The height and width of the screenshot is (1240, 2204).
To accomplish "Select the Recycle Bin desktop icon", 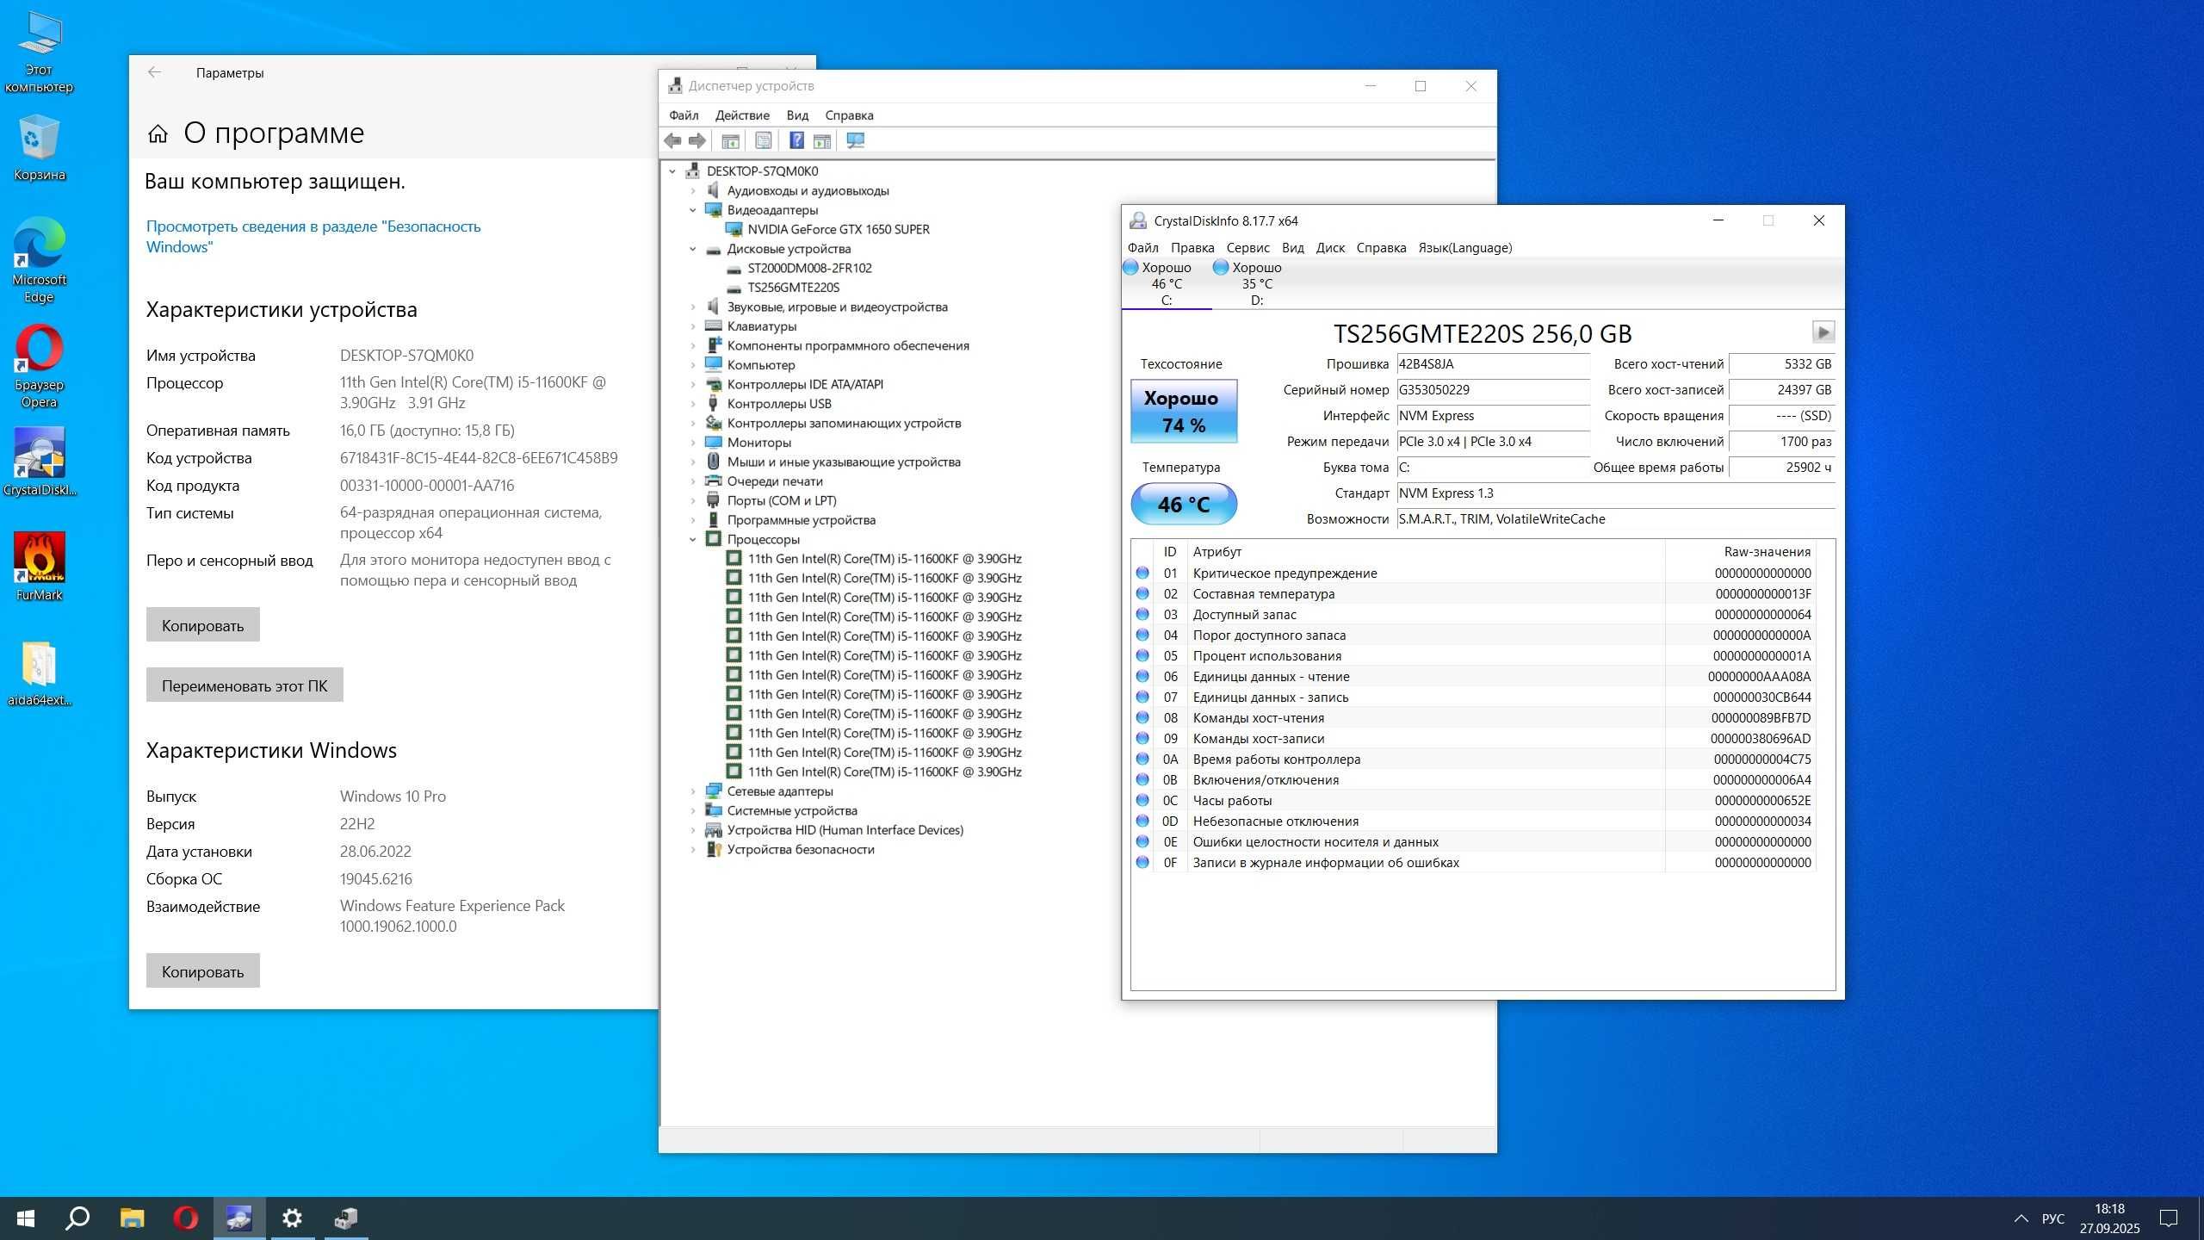I will [39, 148].
